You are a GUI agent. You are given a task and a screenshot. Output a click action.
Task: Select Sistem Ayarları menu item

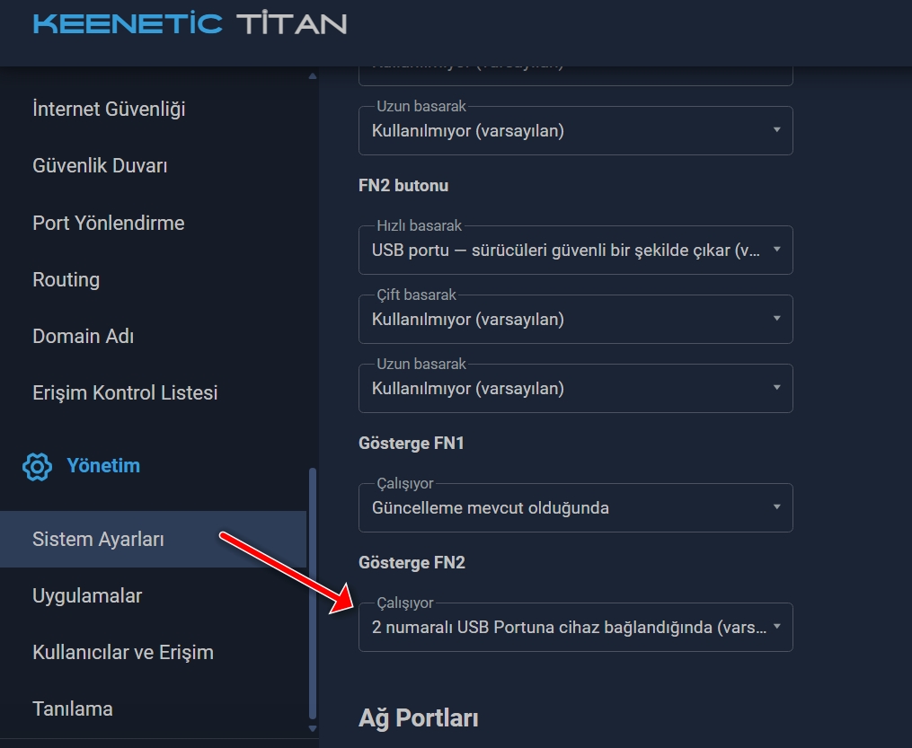click(x=153, y=540)
